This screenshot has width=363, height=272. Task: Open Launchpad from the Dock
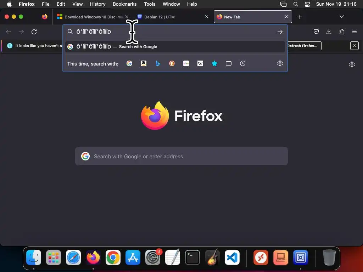pyautogui.click(x=54, y=257)
